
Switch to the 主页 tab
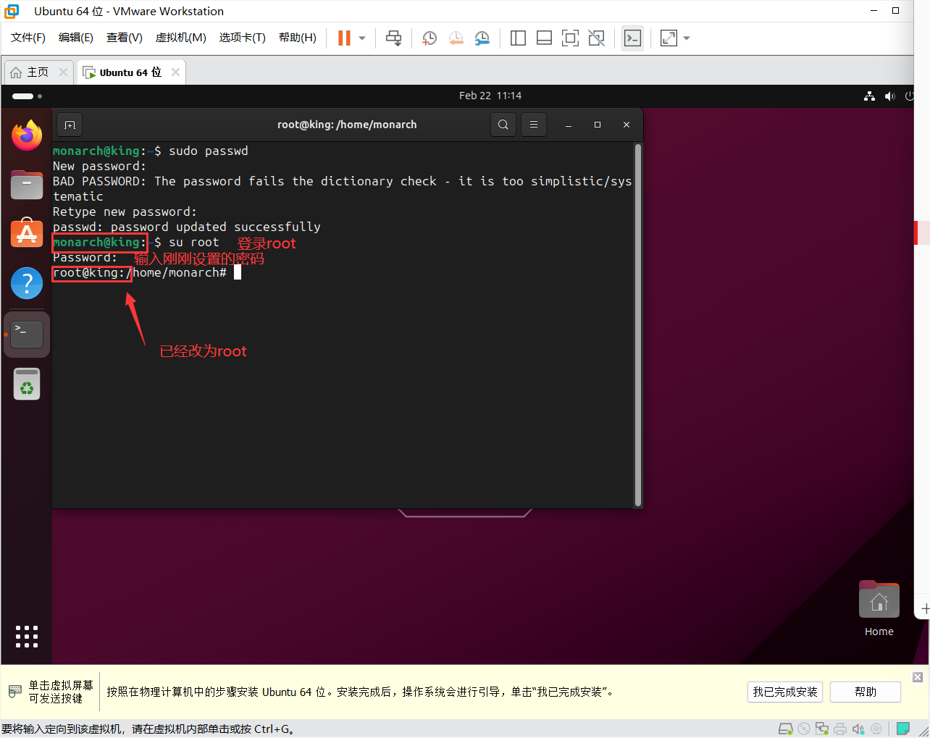pyautogui.click(x=35, y=72)
